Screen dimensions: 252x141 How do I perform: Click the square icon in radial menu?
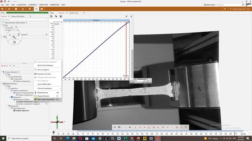pos(14,42)
